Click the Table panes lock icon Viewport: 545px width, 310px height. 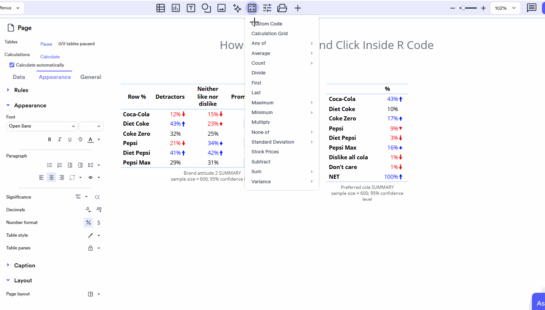[90, 248]
